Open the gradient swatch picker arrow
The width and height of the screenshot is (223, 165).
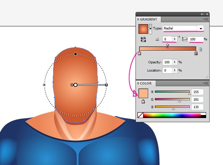[150, 29]
